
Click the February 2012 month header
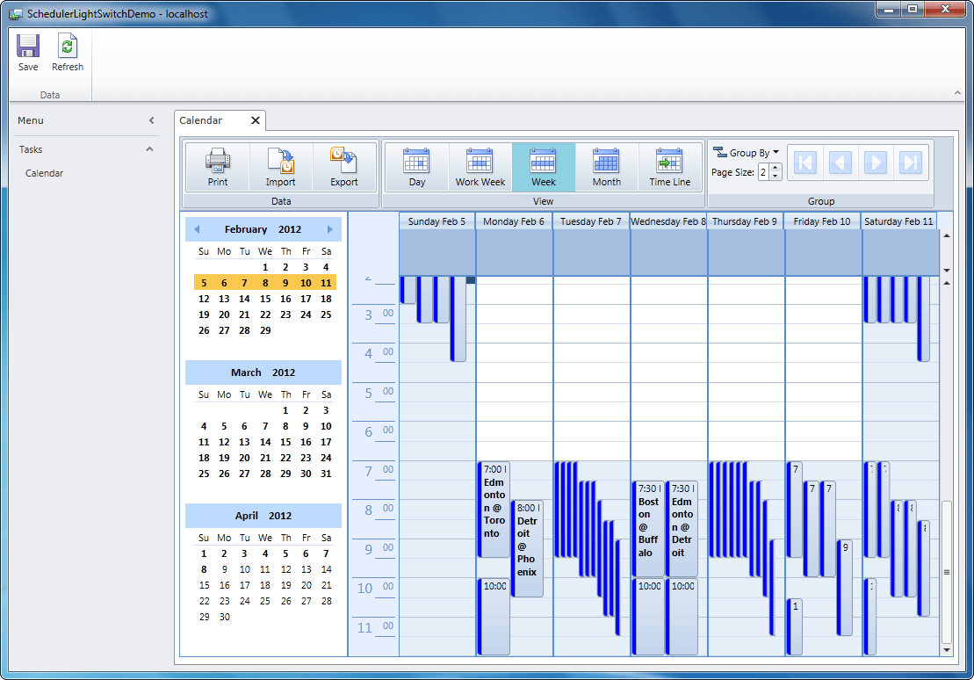(263, 229)
